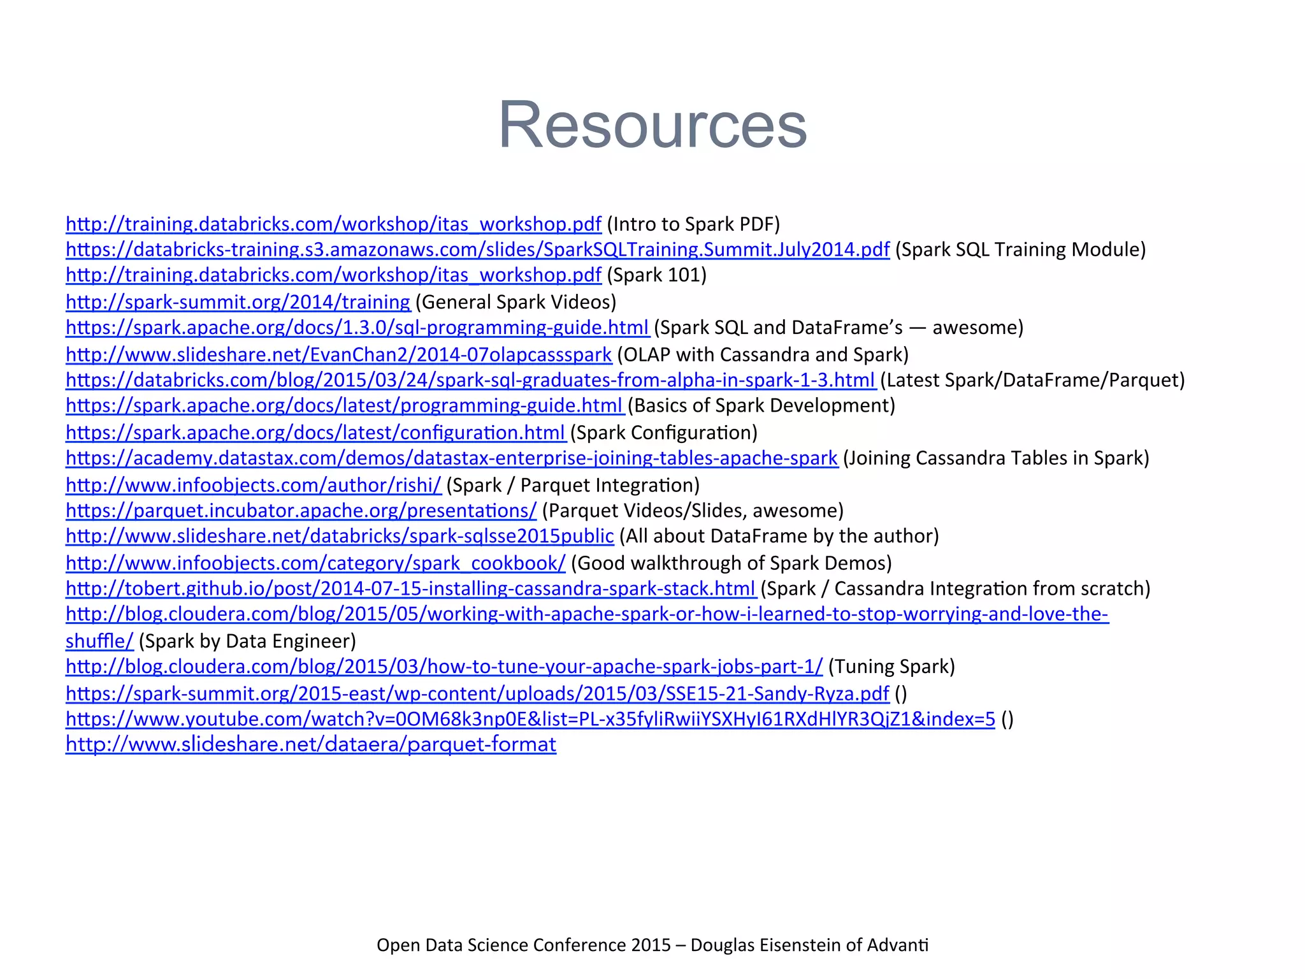Open the itas_workshop.pdf link beside Intro to Spark PDF
Screen dimensions: 1305x979
point(333,224)
